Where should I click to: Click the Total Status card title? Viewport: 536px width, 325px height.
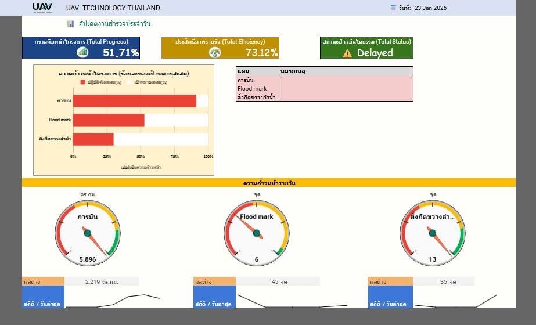pyautogui.click(x=367, y=41)
